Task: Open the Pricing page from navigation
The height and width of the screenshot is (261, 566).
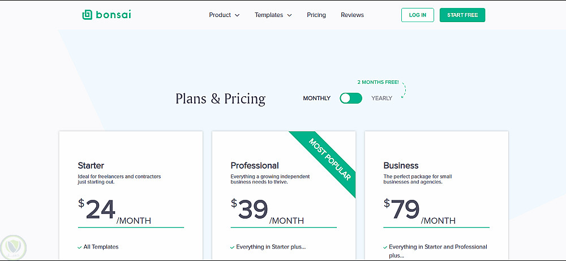Action: 316,15
